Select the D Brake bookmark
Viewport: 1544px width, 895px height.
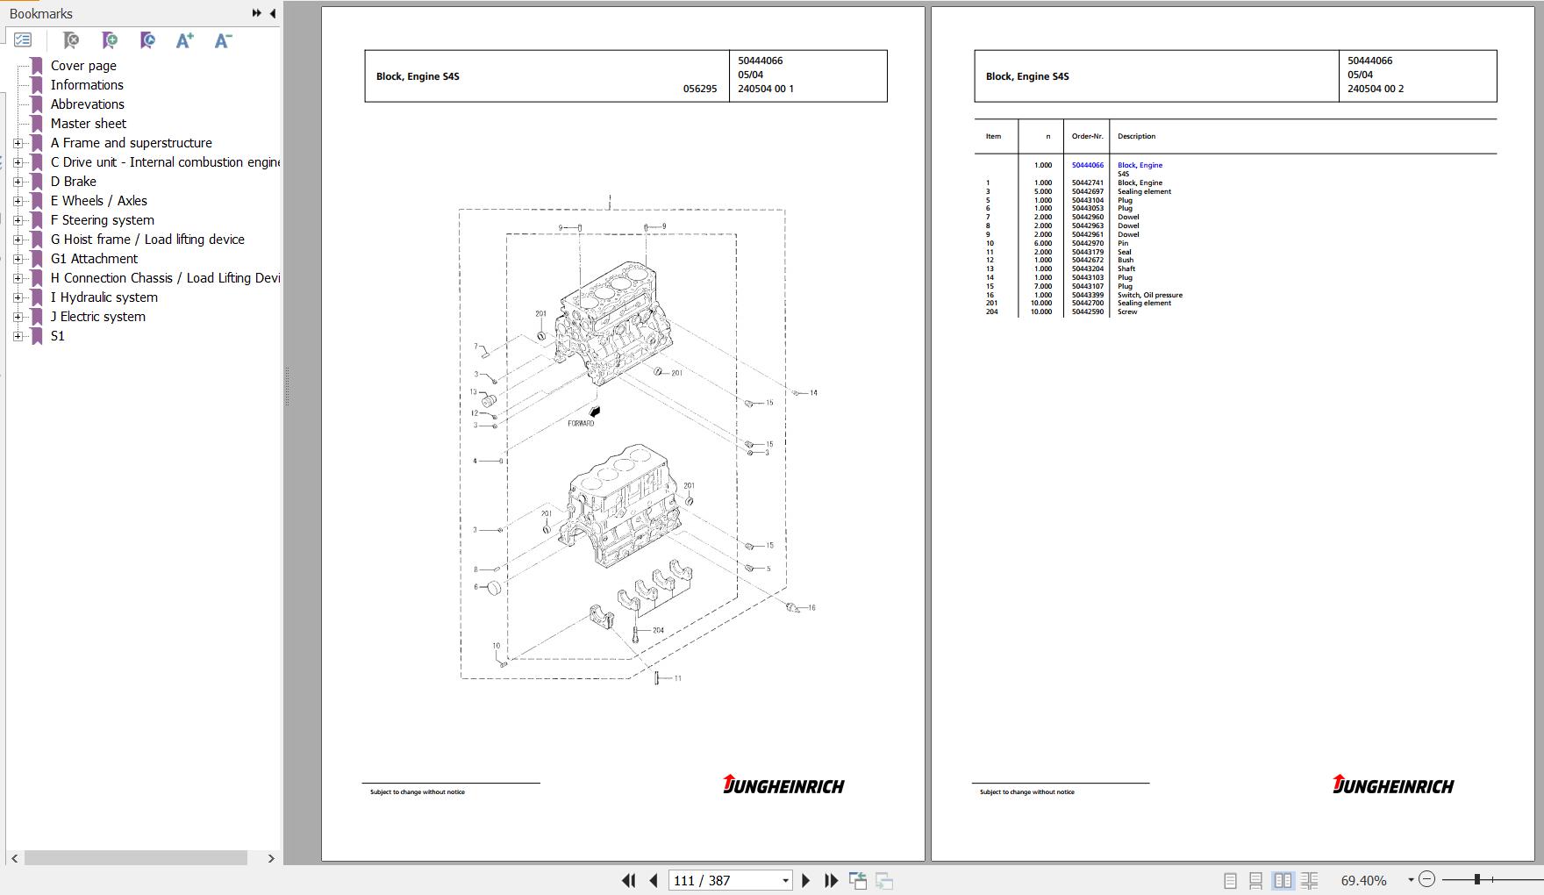click(74, 182)
